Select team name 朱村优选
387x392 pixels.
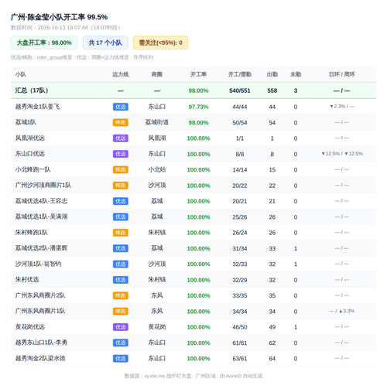coord(27,280)
